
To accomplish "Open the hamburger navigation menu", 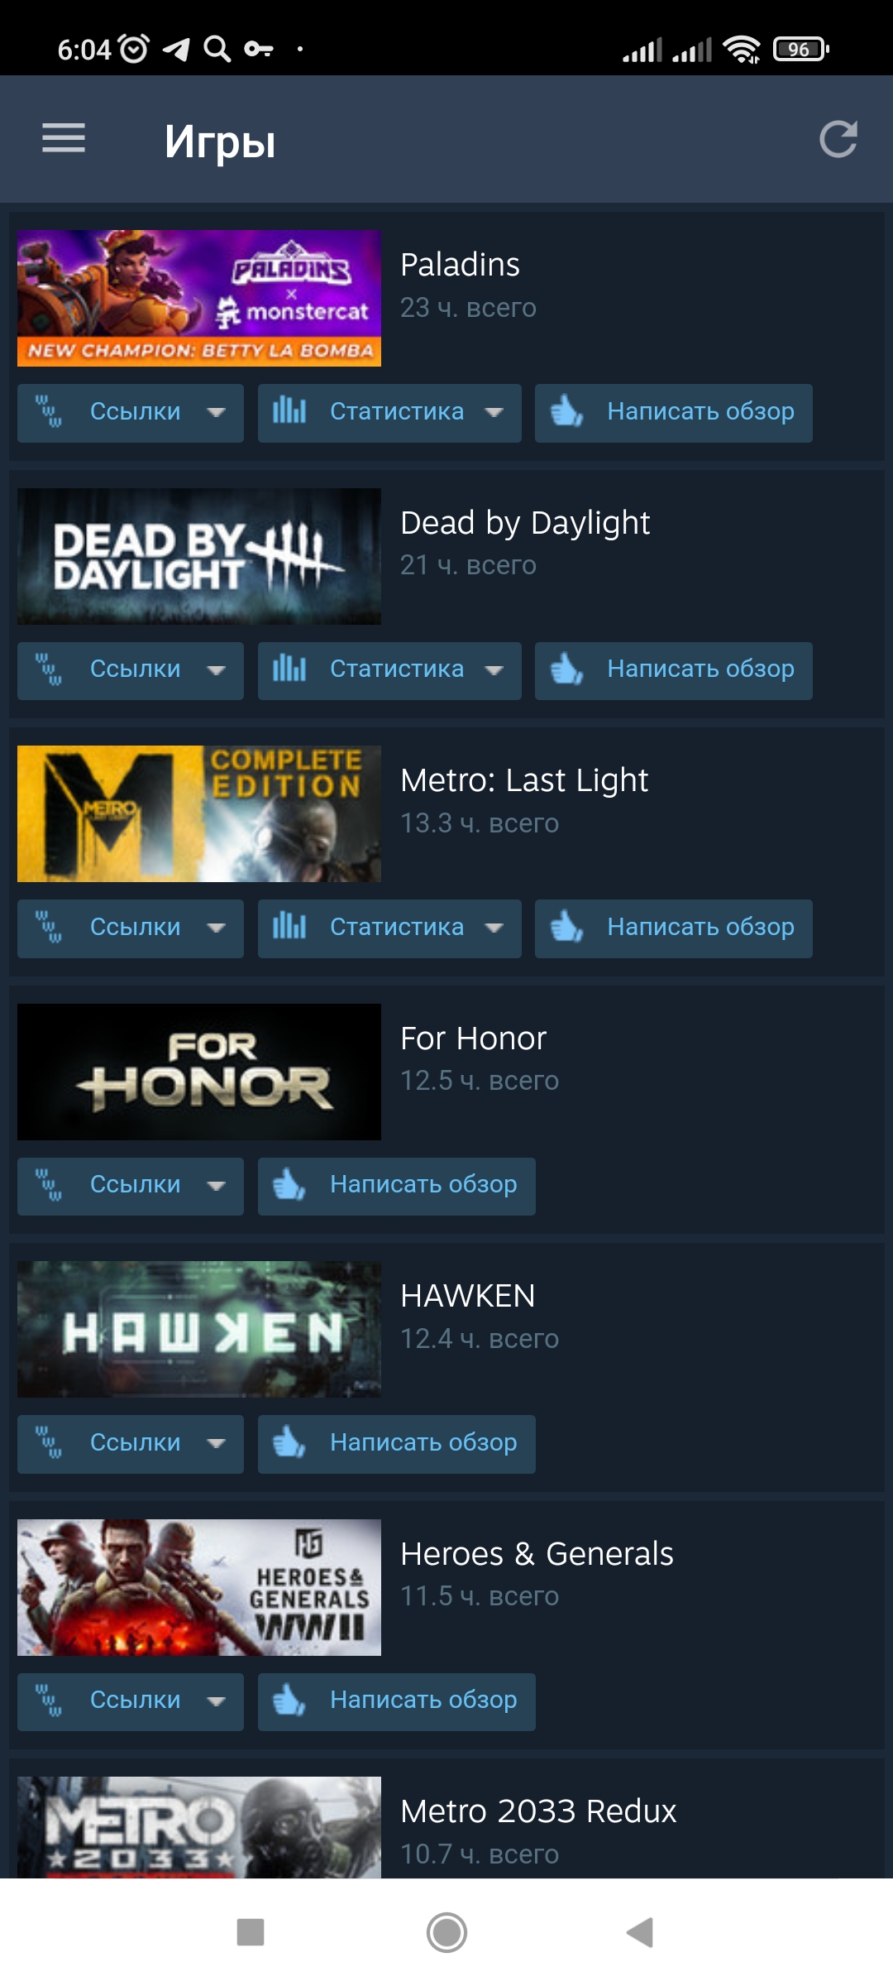I will click(64, 138).
